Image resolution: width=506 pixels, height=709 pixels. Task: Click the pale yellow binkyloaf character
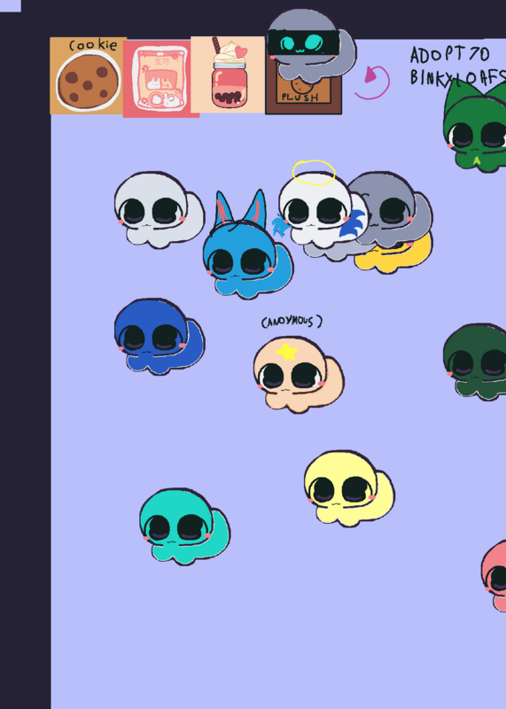(349, 488)
